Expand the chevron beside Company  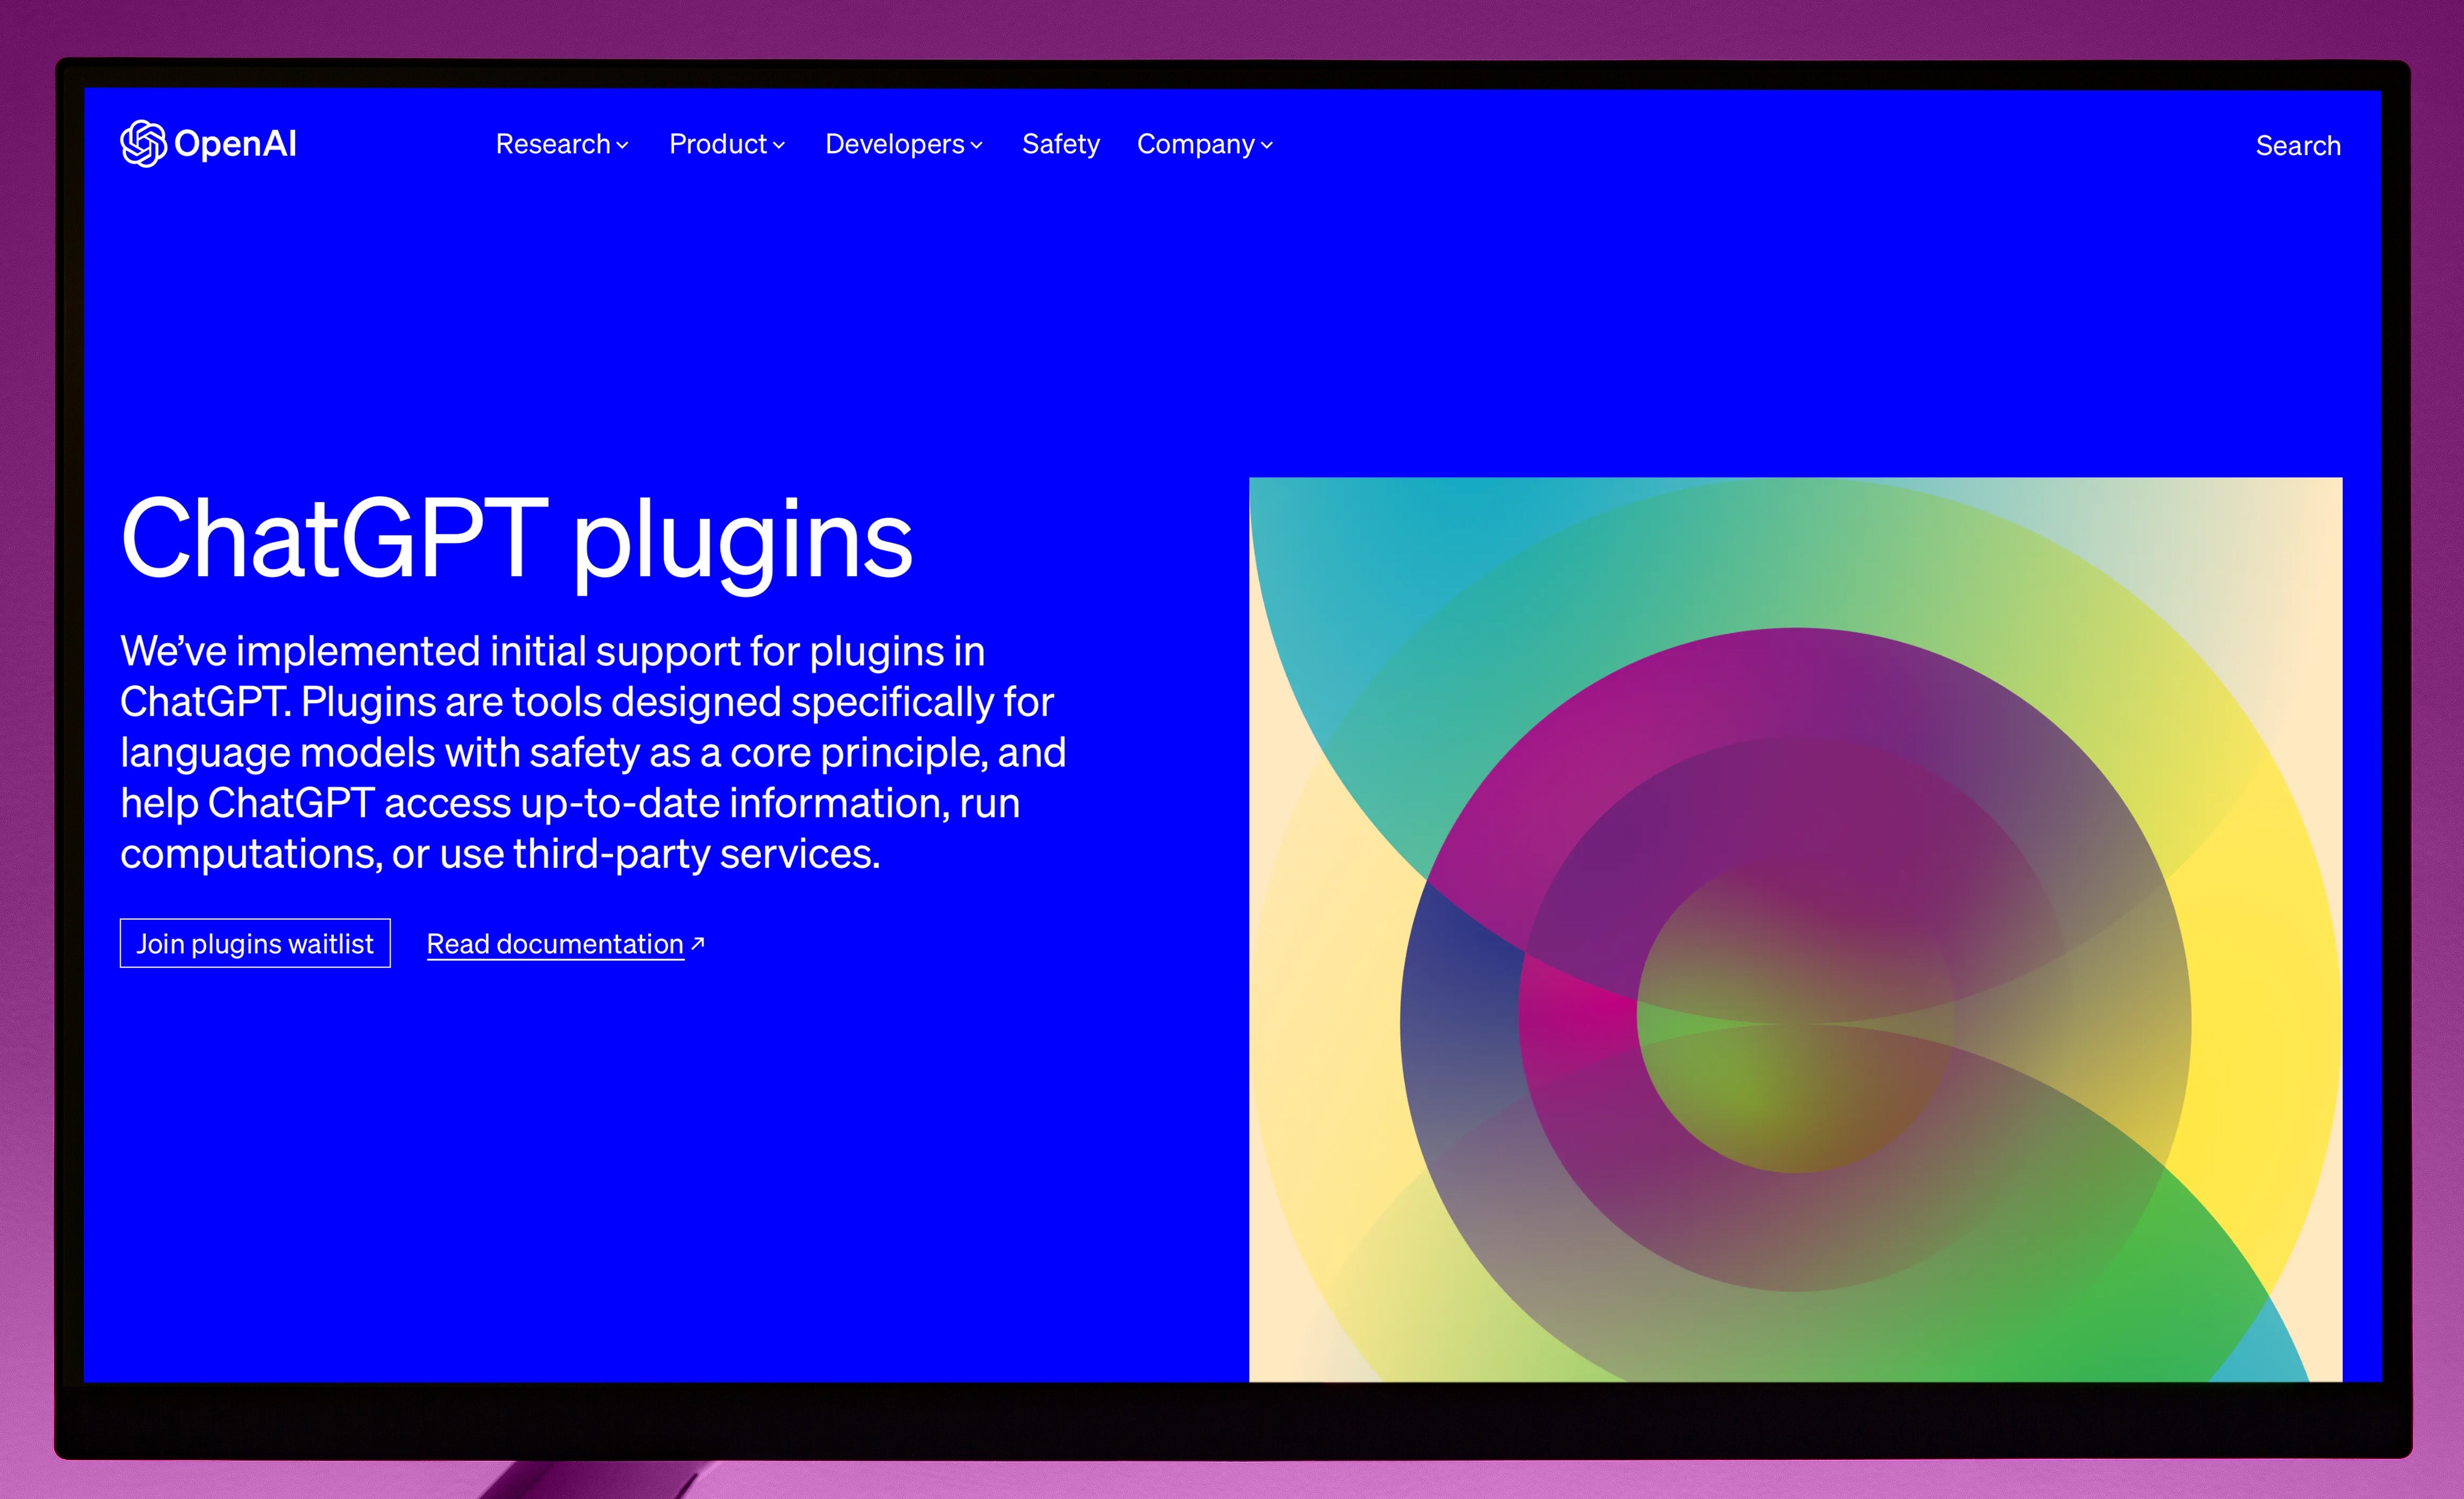point(1267,146)
